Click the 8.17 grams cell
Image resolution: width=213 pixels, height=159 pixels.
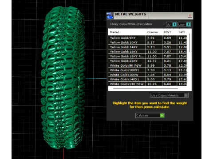coord(154,42)
